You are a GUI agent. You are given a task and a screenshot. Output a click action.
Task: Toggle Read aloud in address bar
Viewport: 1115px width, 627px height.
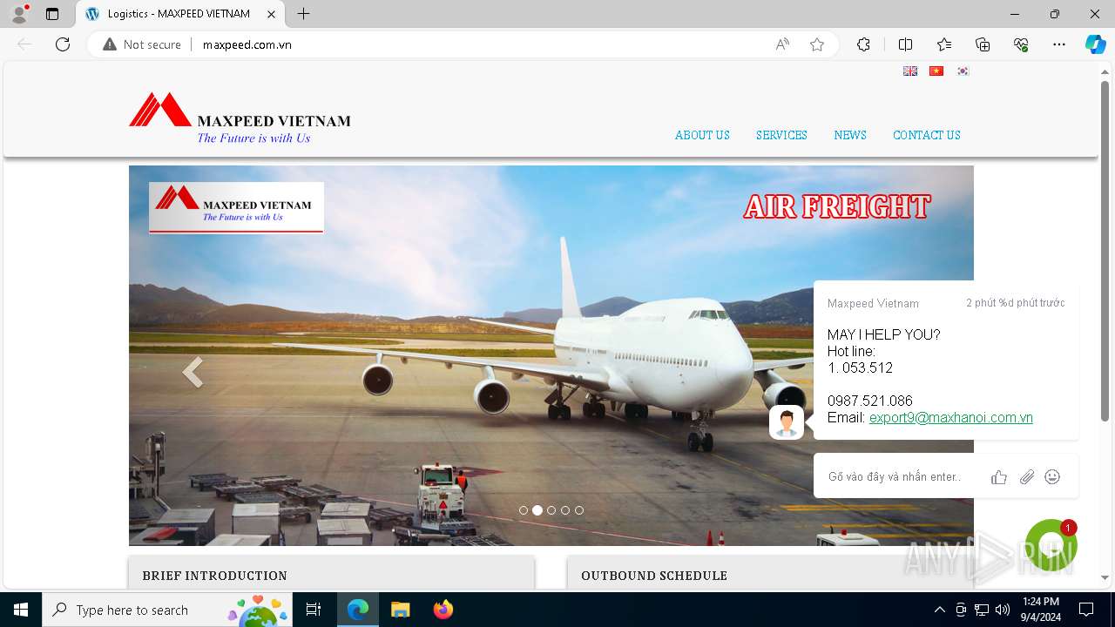782,44
